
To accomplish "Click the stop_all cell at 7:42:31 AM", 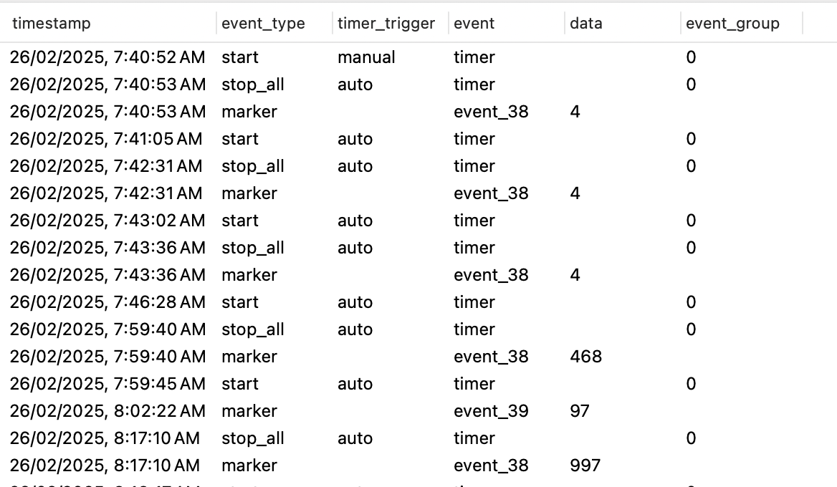I will [252, 166].
